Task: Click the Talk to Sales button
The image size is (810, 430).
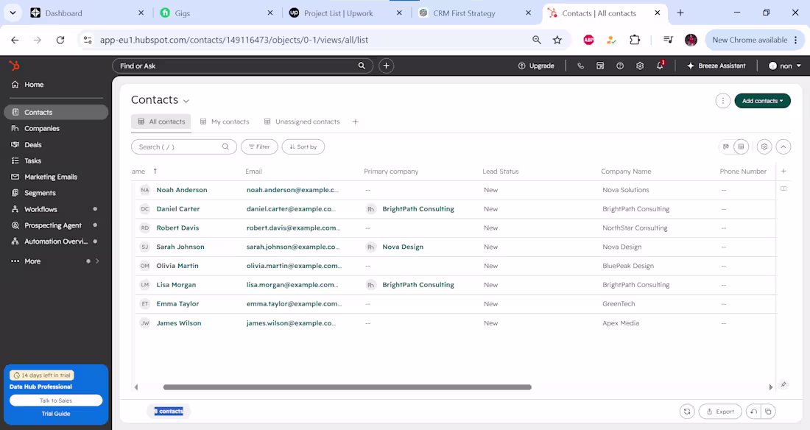Action: tap(56, 401)
